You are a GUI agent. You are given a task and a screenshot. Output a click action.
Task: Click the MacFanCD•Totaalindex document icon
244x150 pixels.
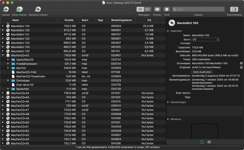[x=13, y=76]
